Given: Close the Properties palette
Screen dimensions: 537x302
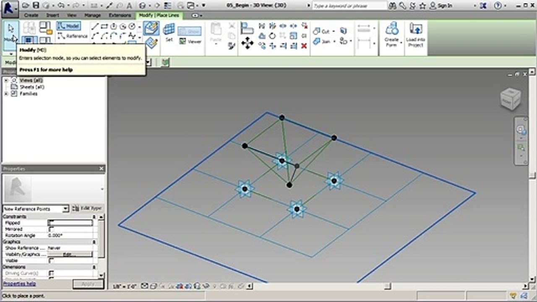Looking at the screenshot, I should pos(101,169).
